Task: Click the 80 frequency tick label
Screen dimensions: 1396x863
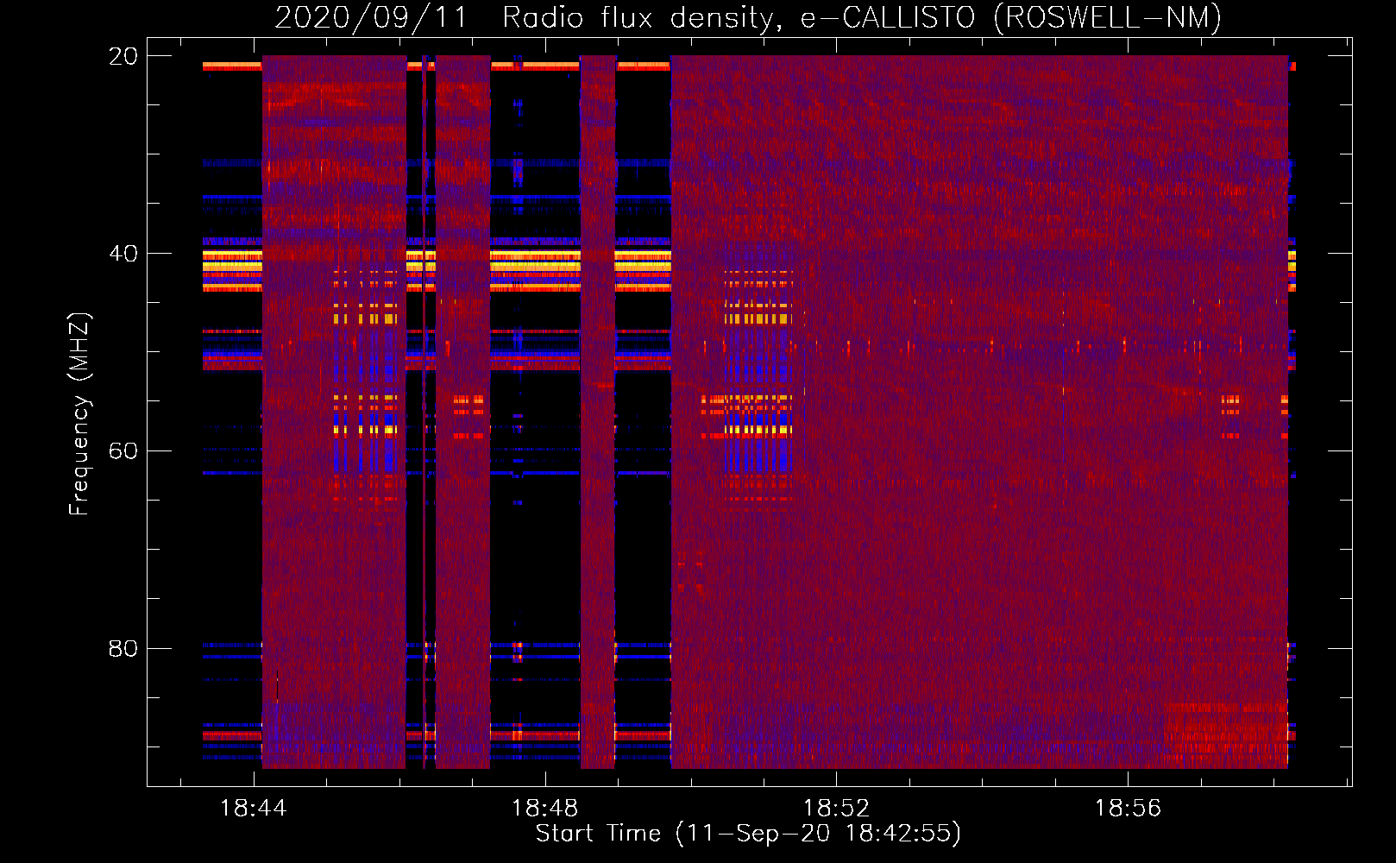Action: (123, 649)
